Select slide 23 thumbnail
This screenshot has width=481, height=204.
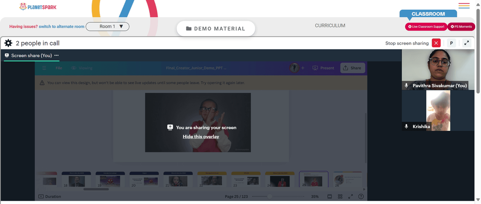pos(246,180)
